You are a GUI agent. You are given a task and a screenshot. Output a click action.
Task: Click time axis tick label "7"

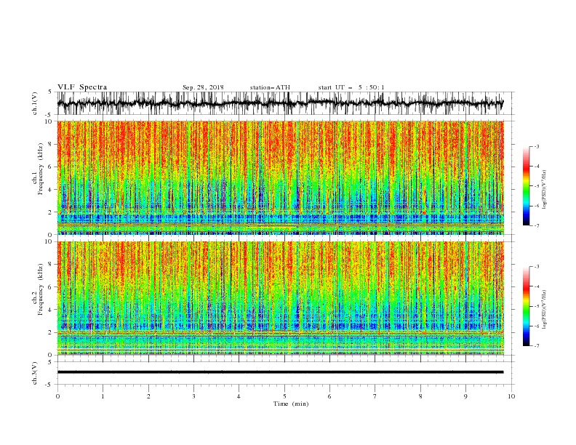pos(375,396)
